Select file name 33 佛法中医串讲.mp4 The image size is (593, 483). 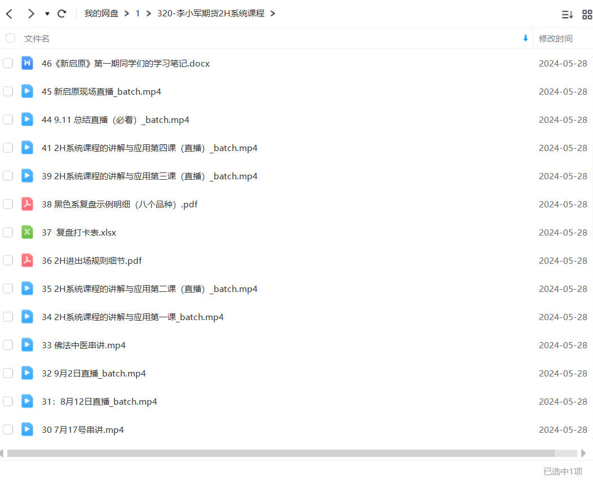pyautogui.click(x=83, y=345)
